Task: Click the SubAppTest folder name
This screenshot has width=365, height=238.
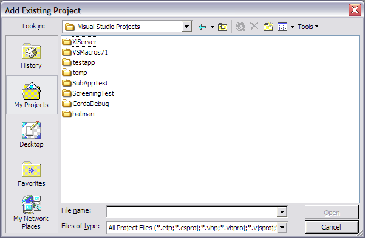Action: [x=90, y=83]
